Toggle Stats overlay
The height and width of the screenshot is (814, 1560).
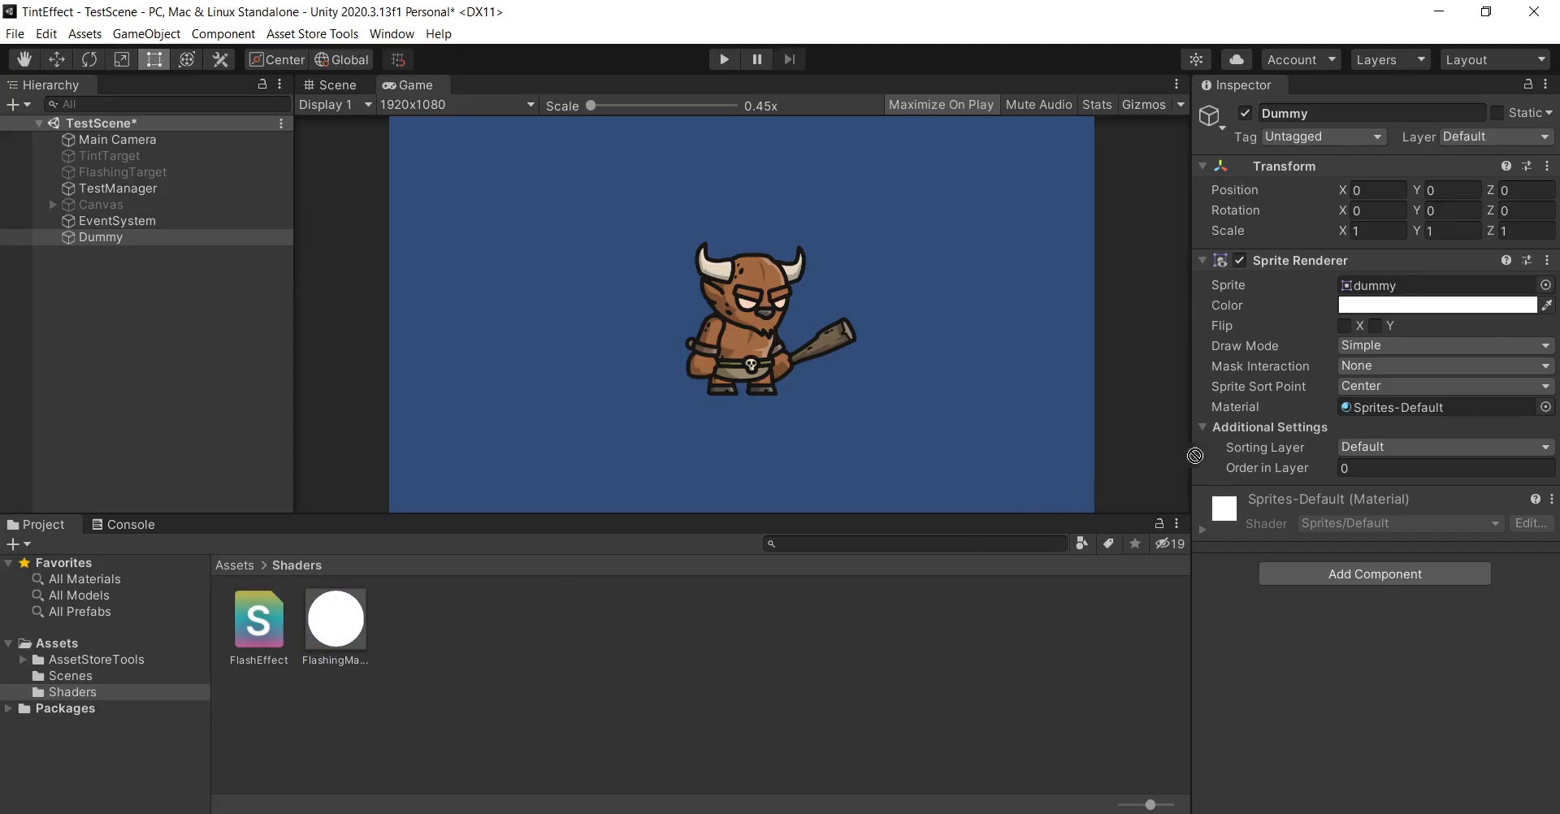[1097, 105]
